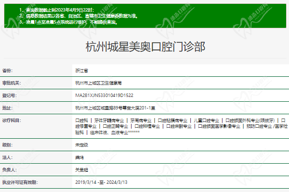Click the 负责人 label
This screenshot has width=289, height=192.
[10, 170]
